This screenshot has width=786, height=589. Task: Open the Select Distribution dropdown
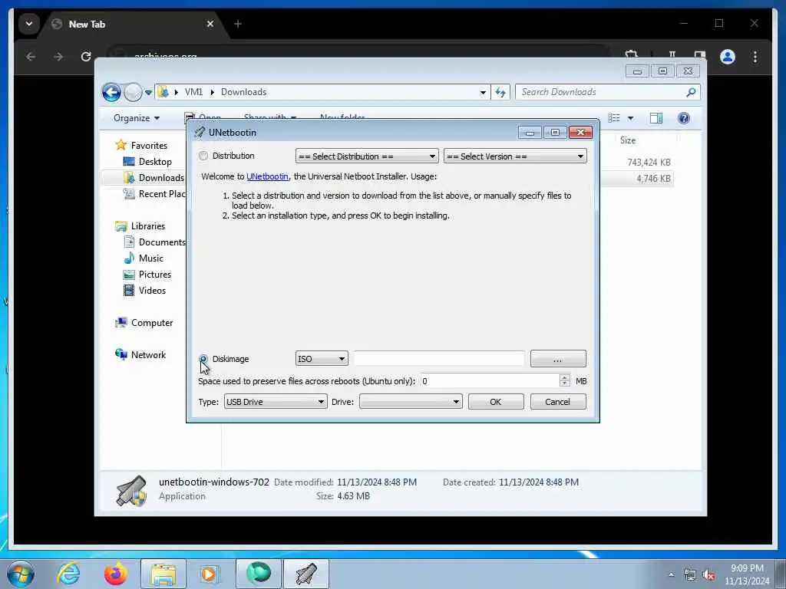(x=366, y=156)
